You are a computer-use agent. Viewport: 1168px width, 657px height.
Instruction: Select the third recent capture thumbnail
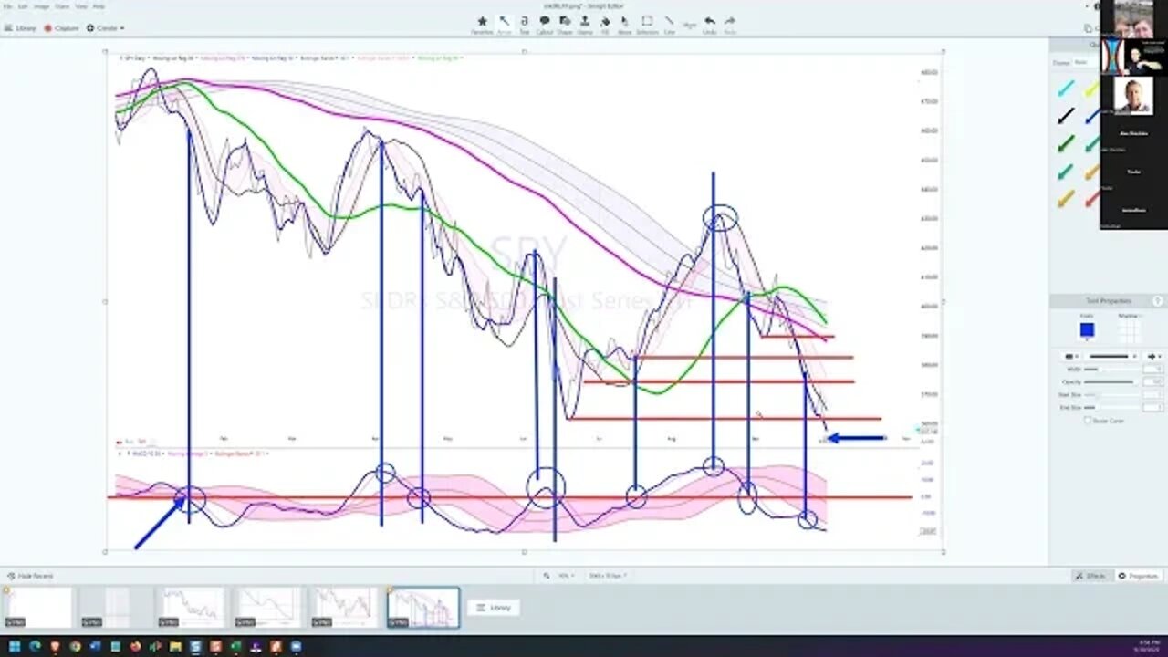click(x=191, y=608)
